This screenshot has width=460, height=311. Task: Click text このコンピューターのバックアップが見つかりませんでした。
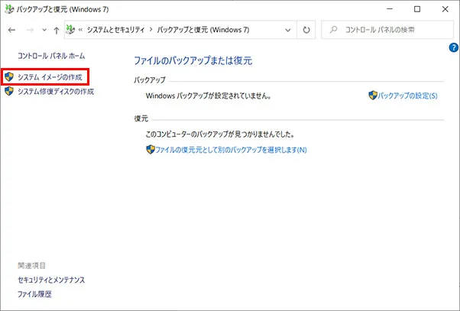220,134
